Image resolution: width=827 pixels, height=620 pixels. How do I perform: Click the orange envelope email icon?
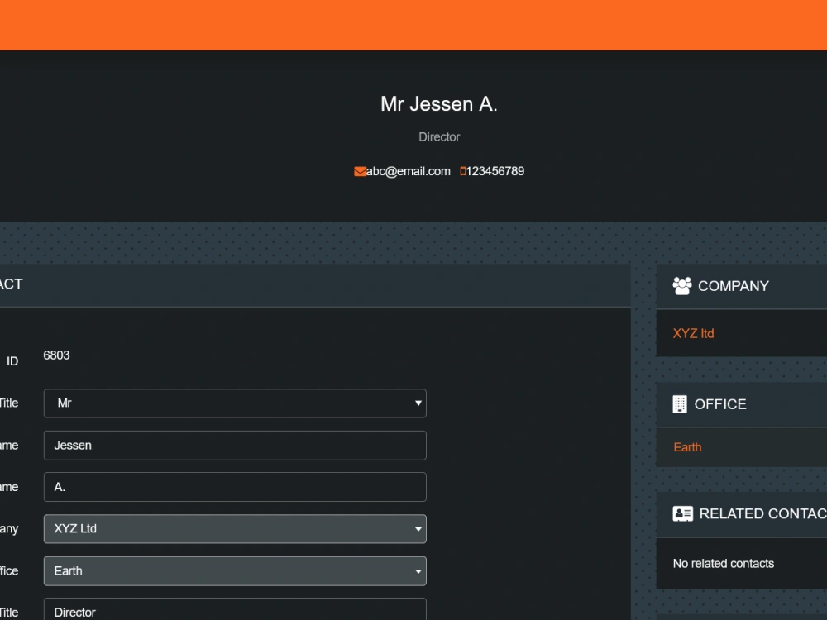point(360,171)
